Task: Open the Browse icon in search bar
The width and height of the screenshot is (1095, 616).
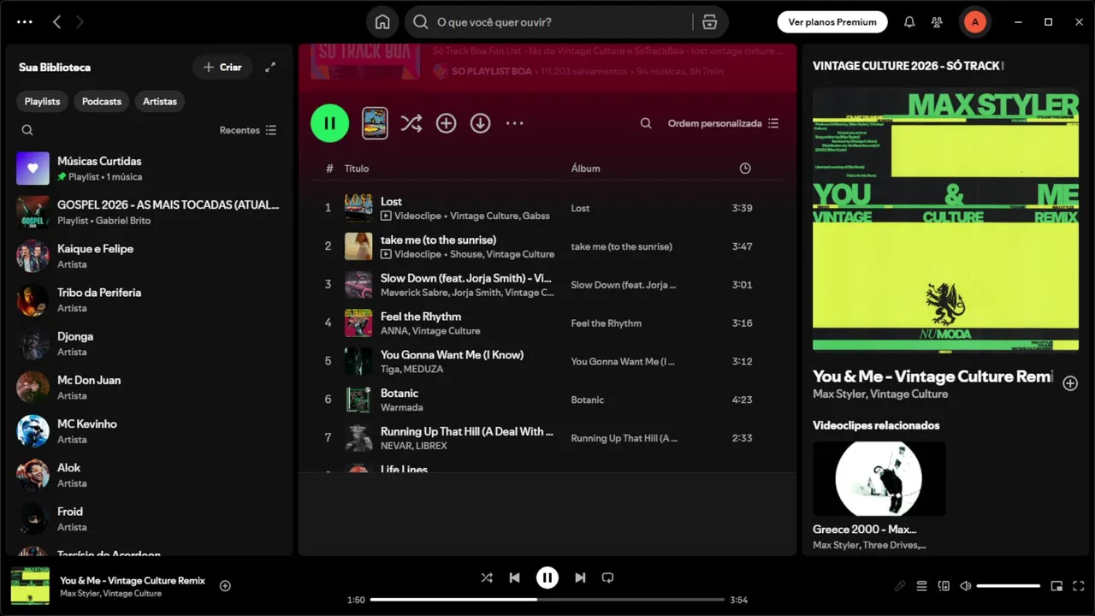Action: coord(709,22)
